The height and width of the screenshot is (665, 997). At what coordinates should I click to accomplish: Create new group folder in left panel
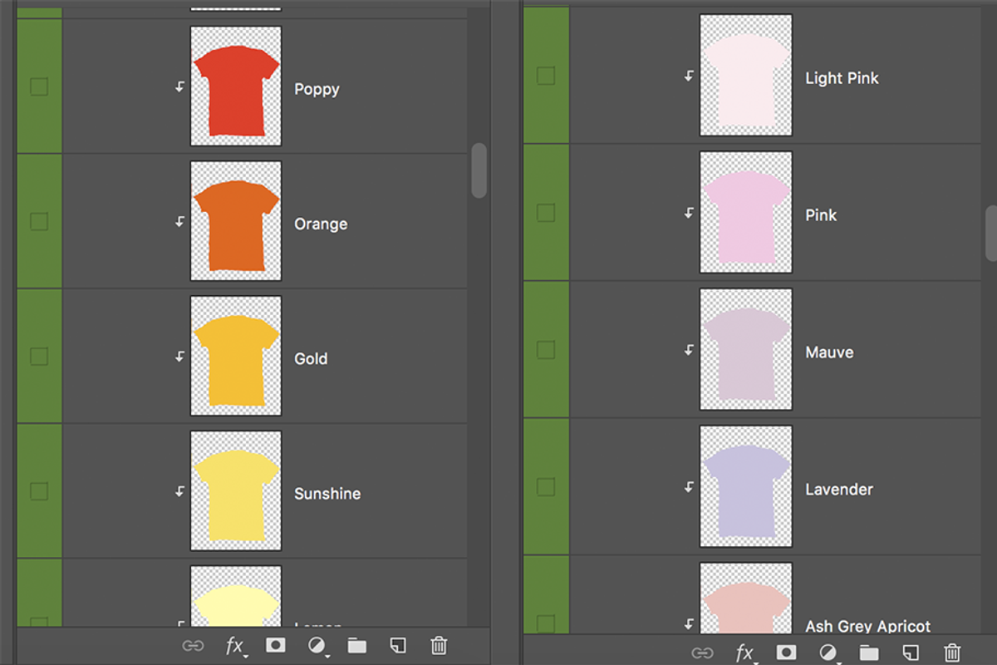tap(357, 646)
